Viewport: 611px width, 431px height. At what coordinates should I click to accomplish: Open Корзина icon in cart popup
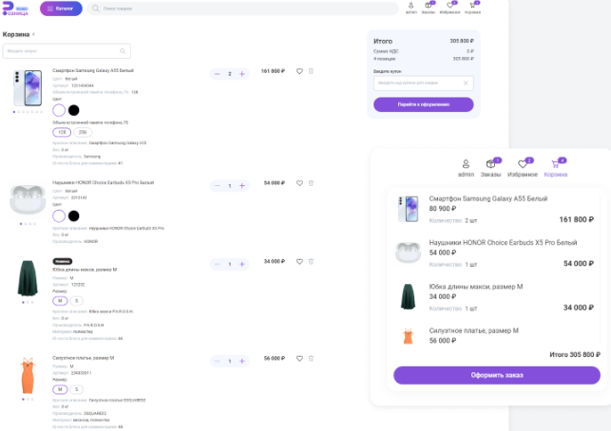(556, 168)
